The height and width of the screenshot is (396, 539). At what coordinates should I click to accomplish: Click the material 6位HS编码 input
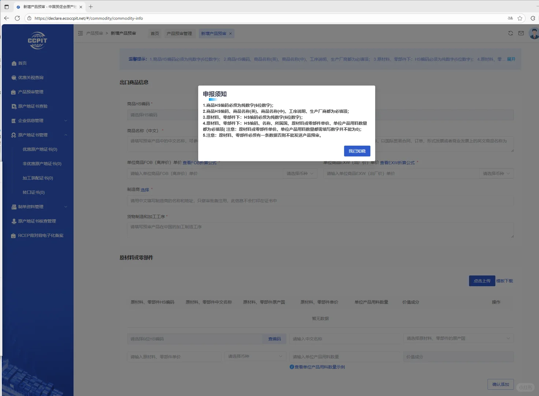coord(195,339)
